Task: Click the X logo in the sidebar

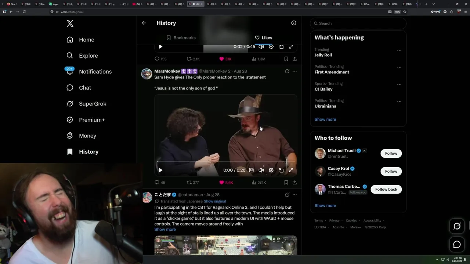Action: [x=70, y=23]
